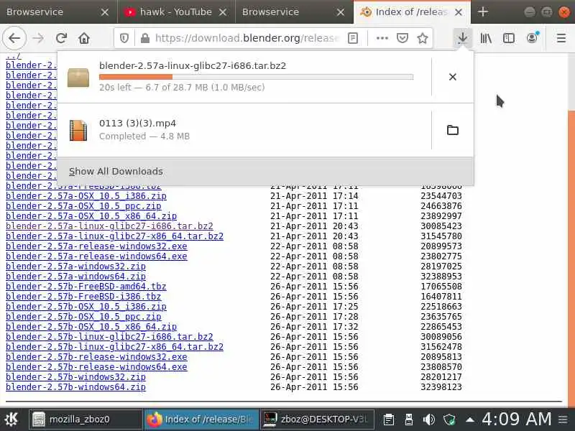Click the forward navigation arrow
The image size is (575, 431).
tap(38, 38)
